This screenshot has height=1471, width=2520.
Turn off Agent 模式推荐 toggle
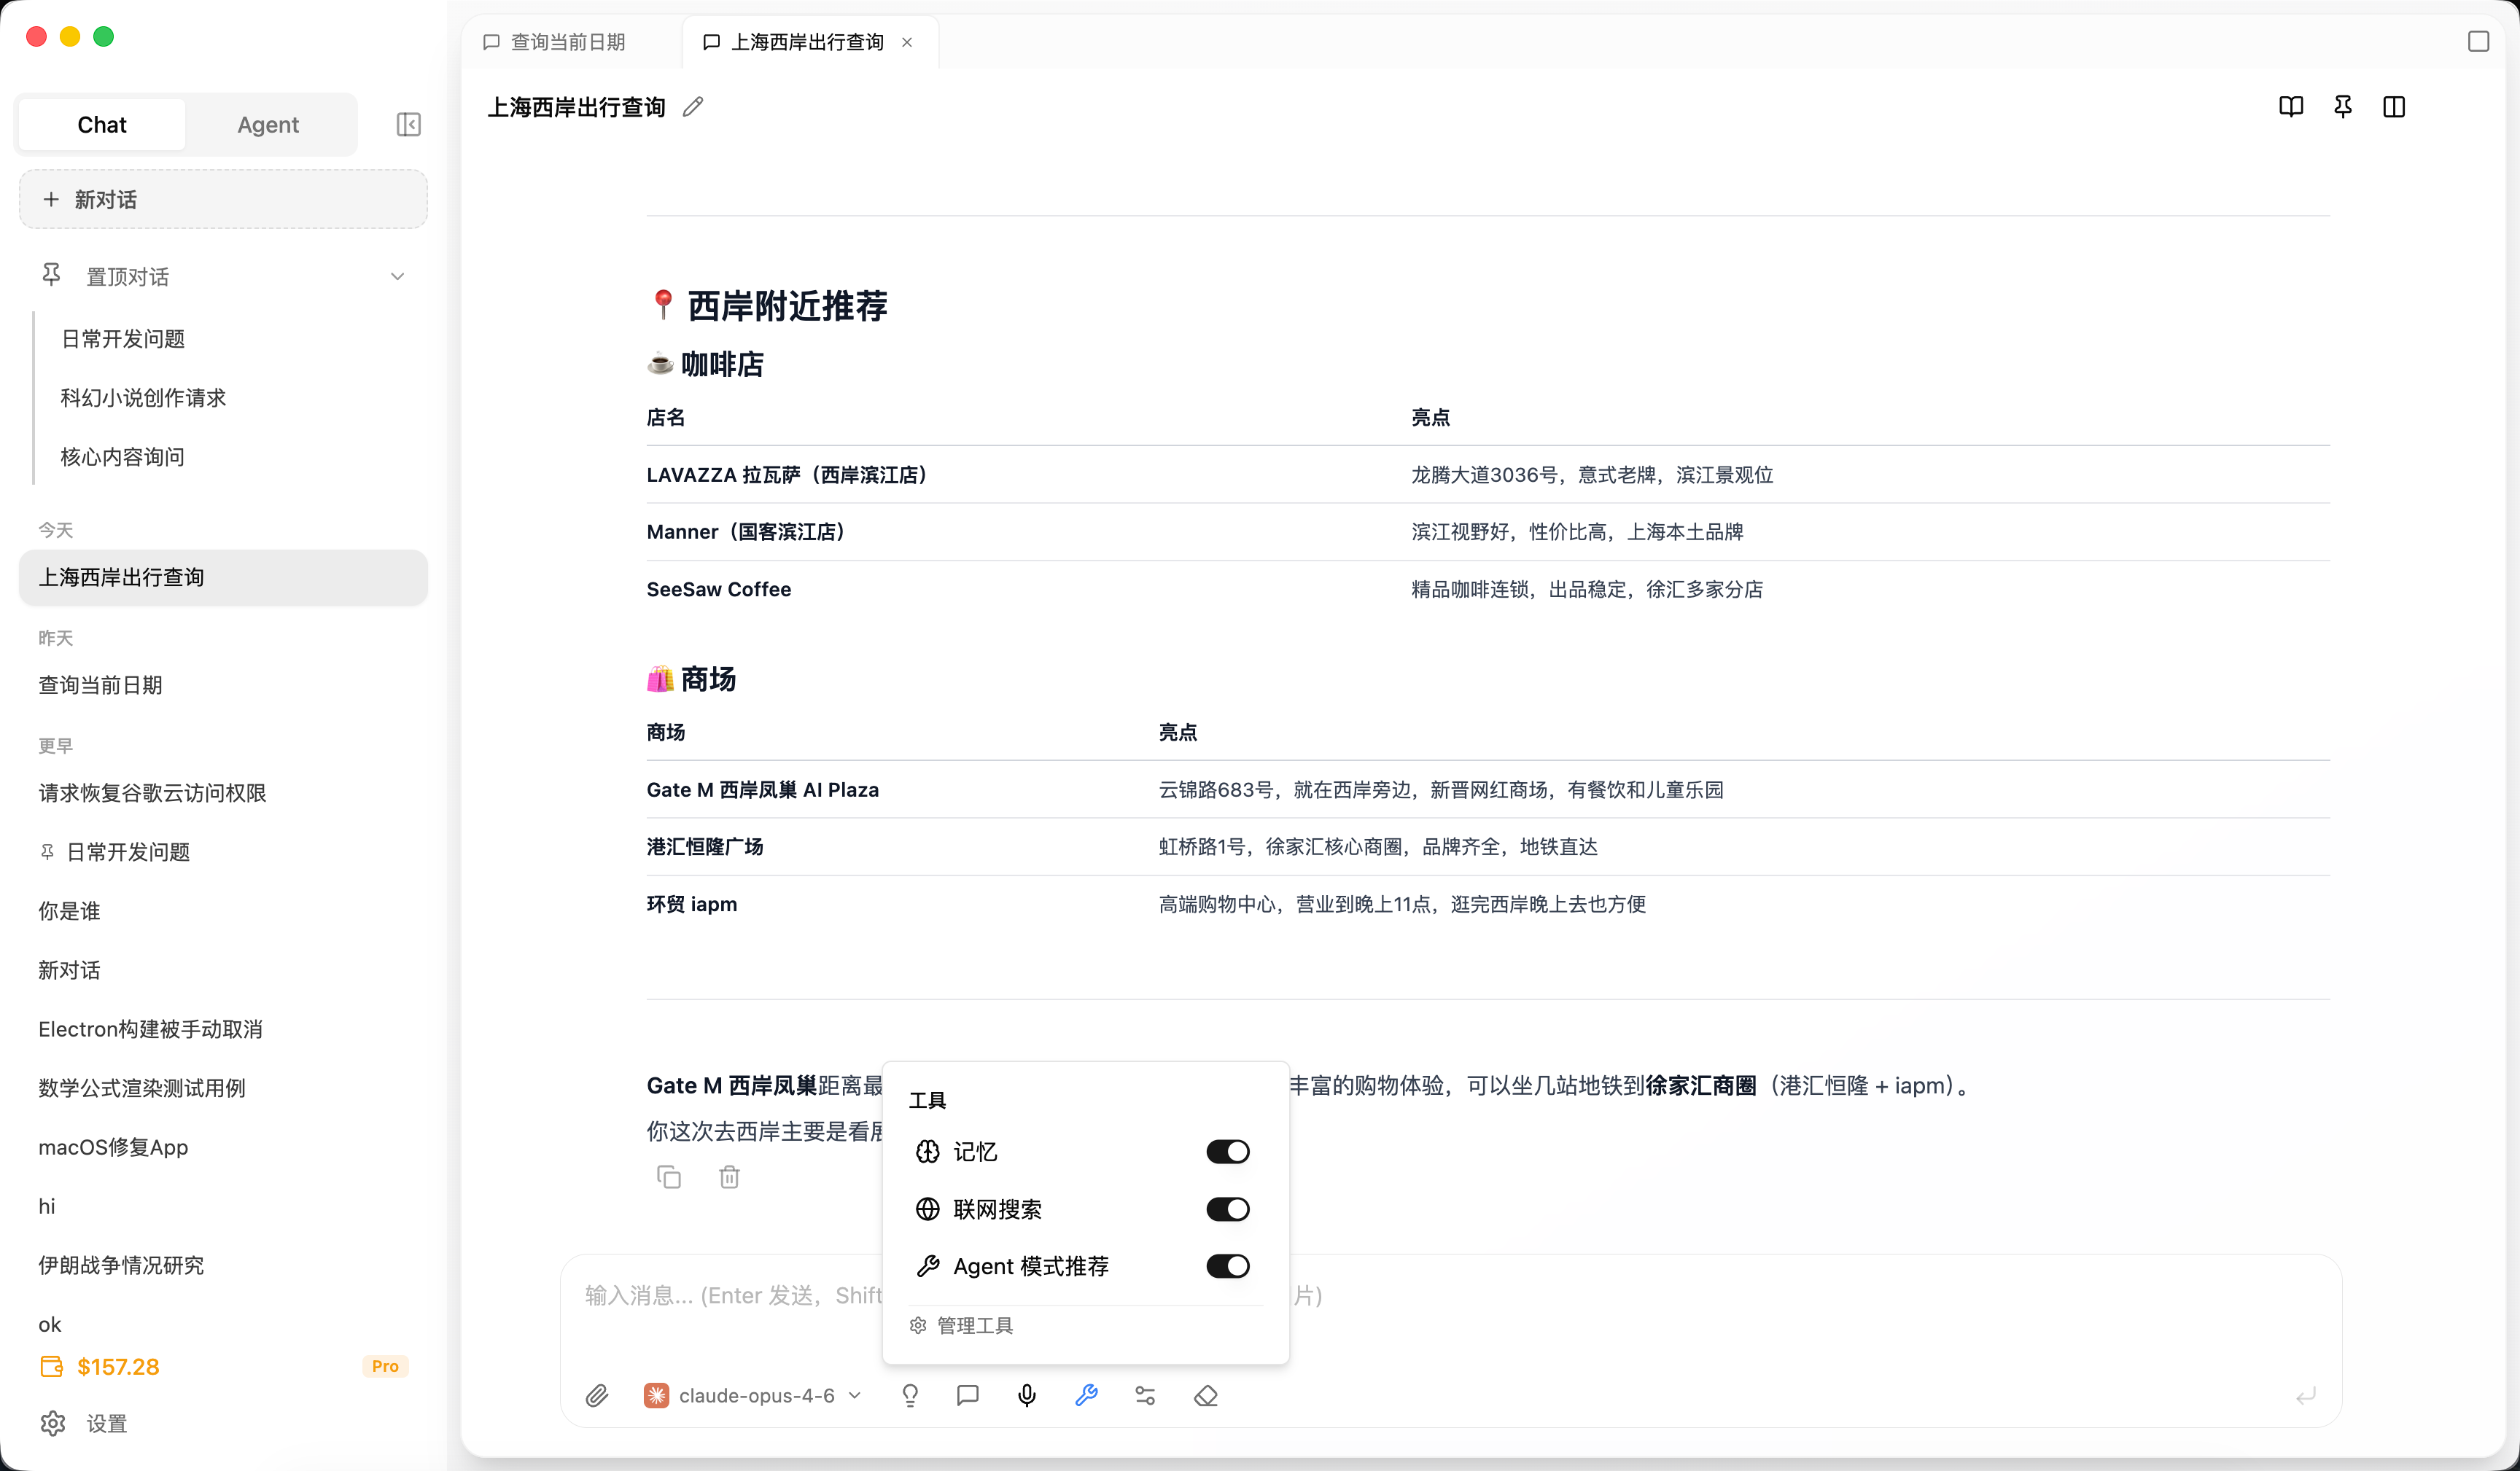coord(1227,1266)
